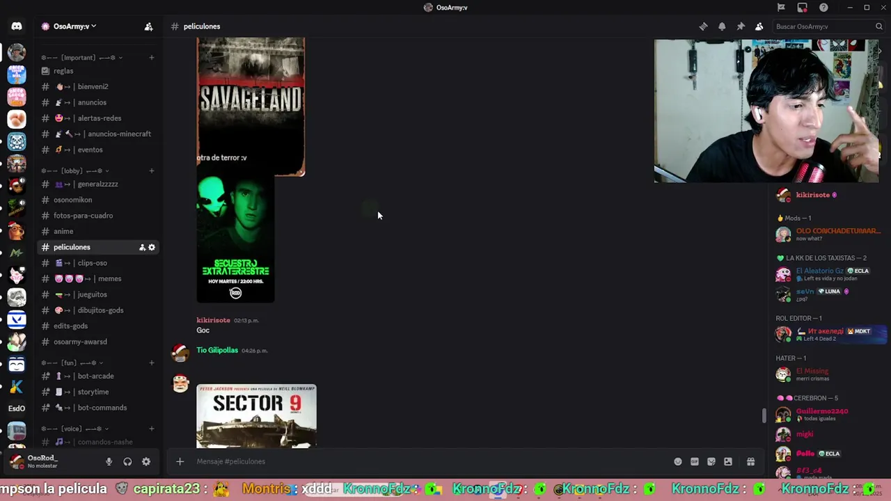This screenshot has width=891, height=501.
Task: Click the kikirisote username in chat
Action: (213, 320)
